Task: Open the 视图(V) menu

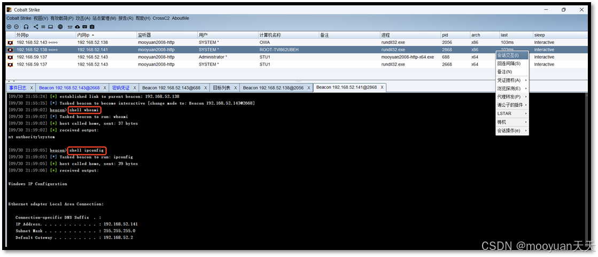Action: click(x=41, y=18)
